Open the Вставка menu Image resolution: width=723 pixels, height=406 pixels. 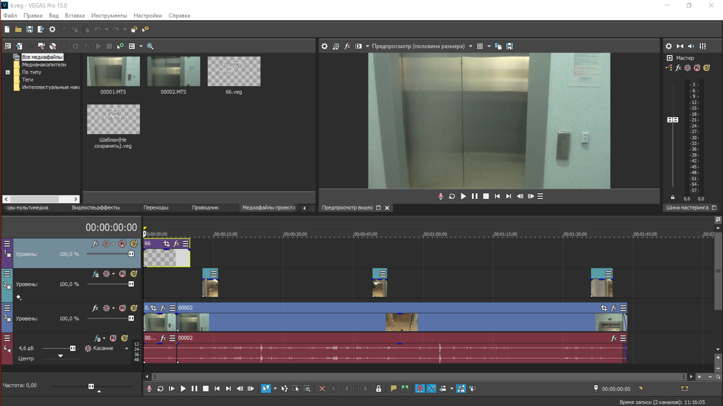click(75, 15)
